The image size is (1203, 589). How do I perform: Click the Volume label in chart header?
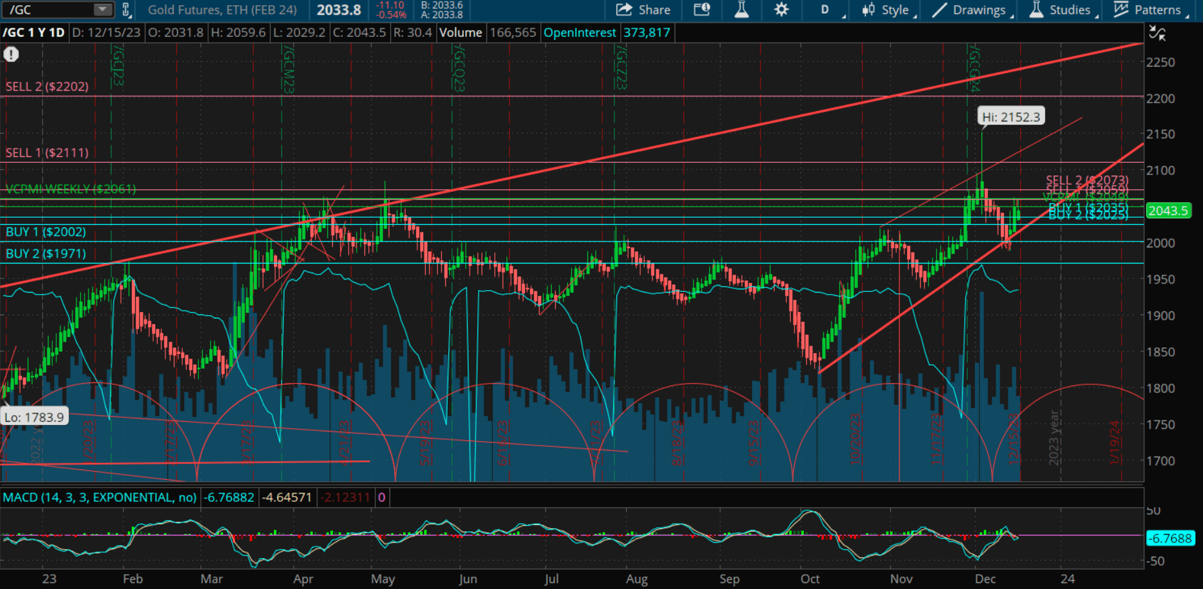pyautogui.click(x=461, y=32)
